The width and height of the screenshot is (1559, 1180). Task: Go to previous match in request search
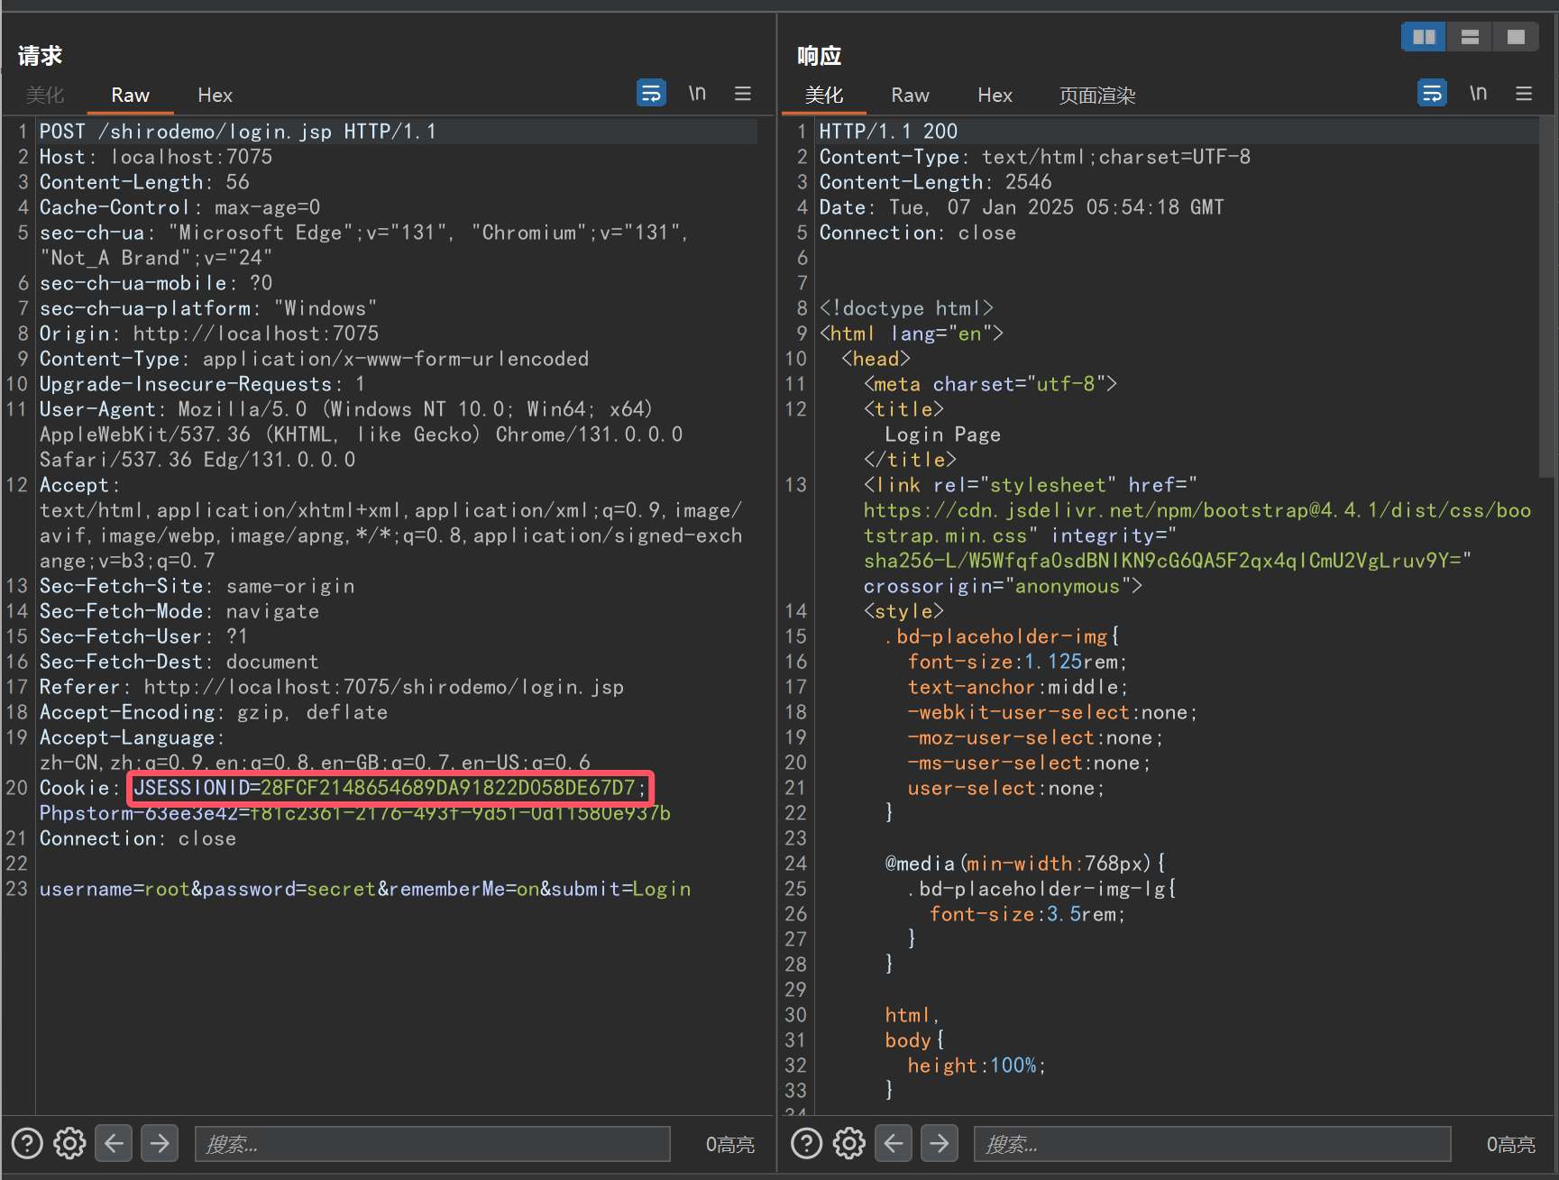point(114,1143)
